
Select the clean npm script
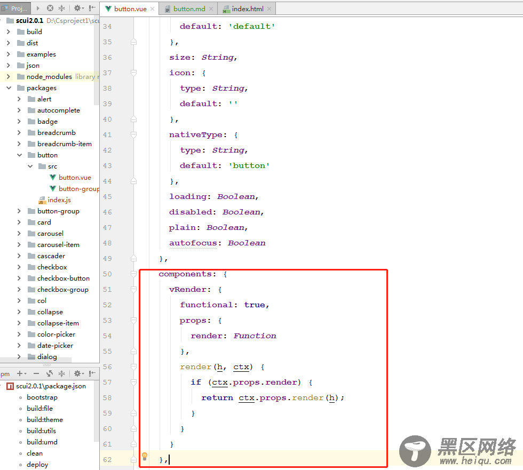35,453
